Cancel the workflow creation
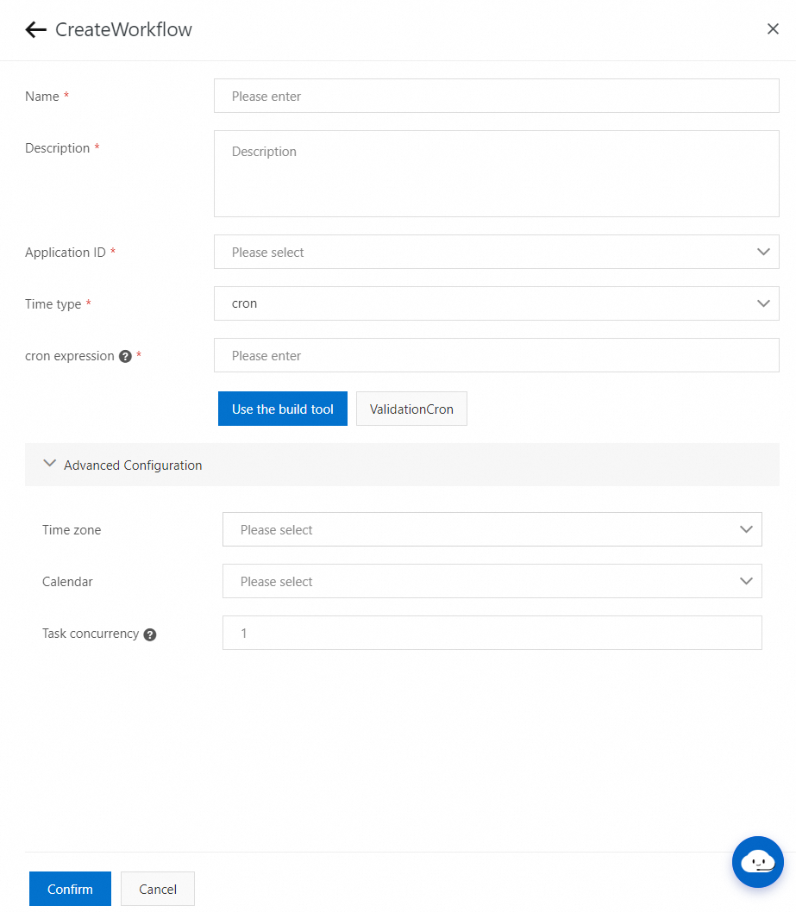The height and width of the screenshot is (912, 796). point(158,889)
